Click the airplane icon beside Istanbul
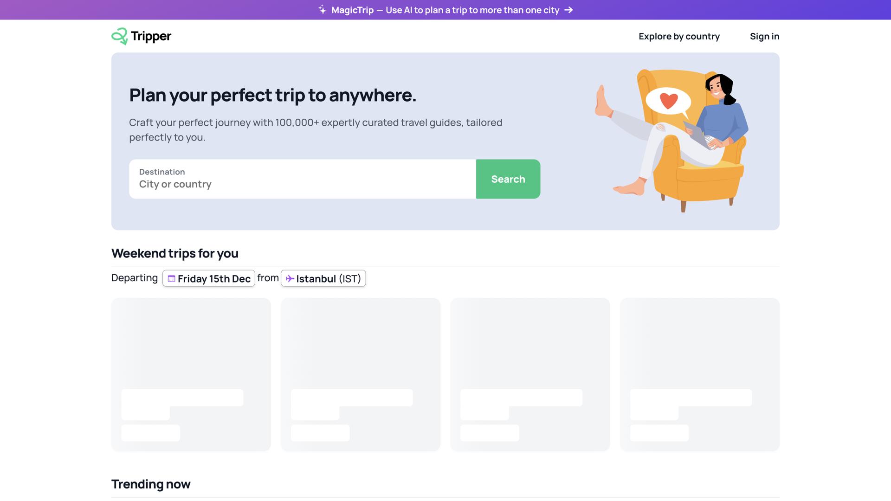 (x=290, y=279)
